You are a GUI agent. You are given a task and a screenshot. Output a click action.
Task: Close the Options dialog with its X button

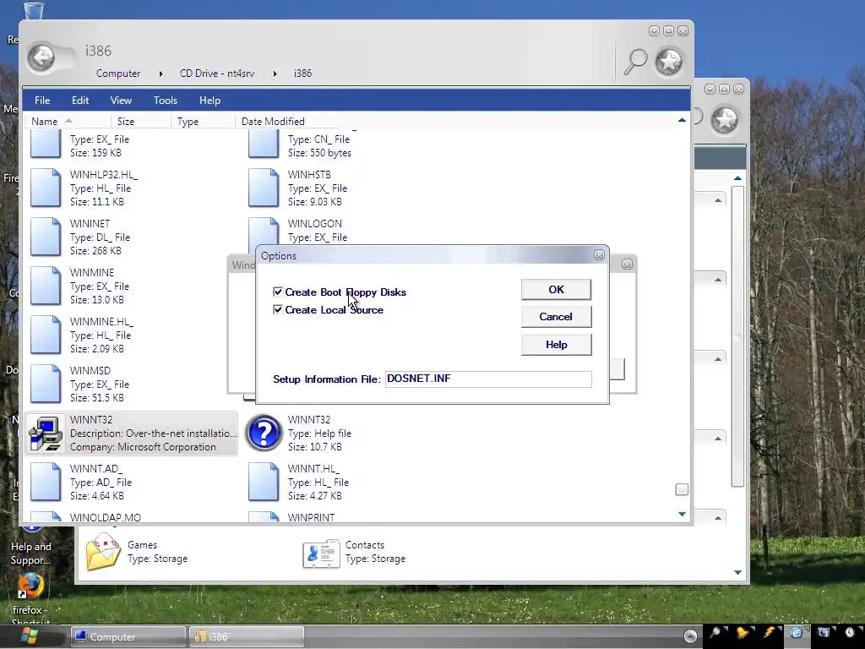pyautogui.click(x=599, y=255)
